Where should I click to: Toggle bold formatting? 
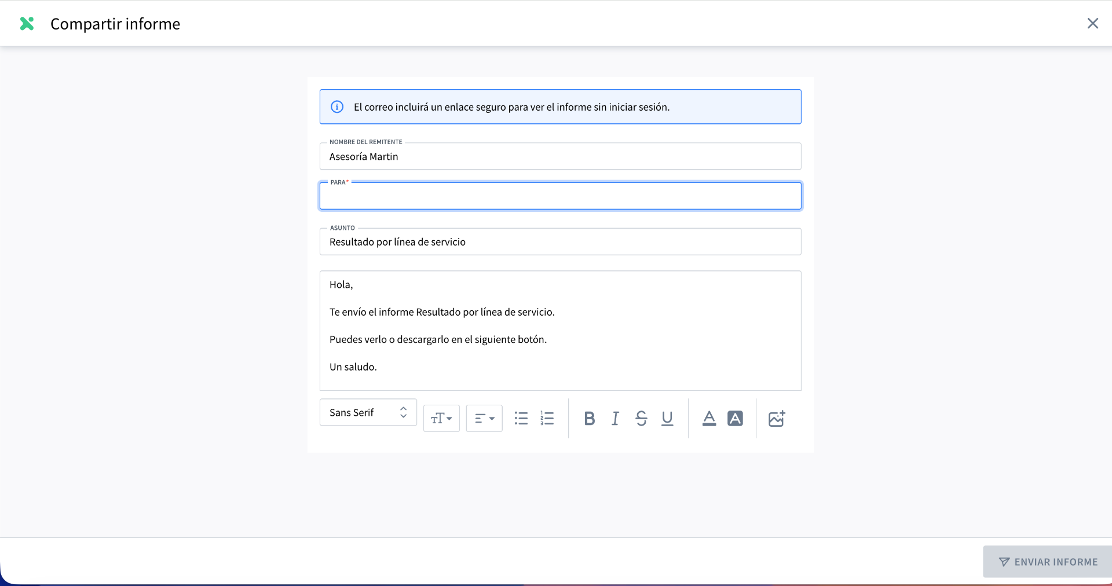coord(590,418)
